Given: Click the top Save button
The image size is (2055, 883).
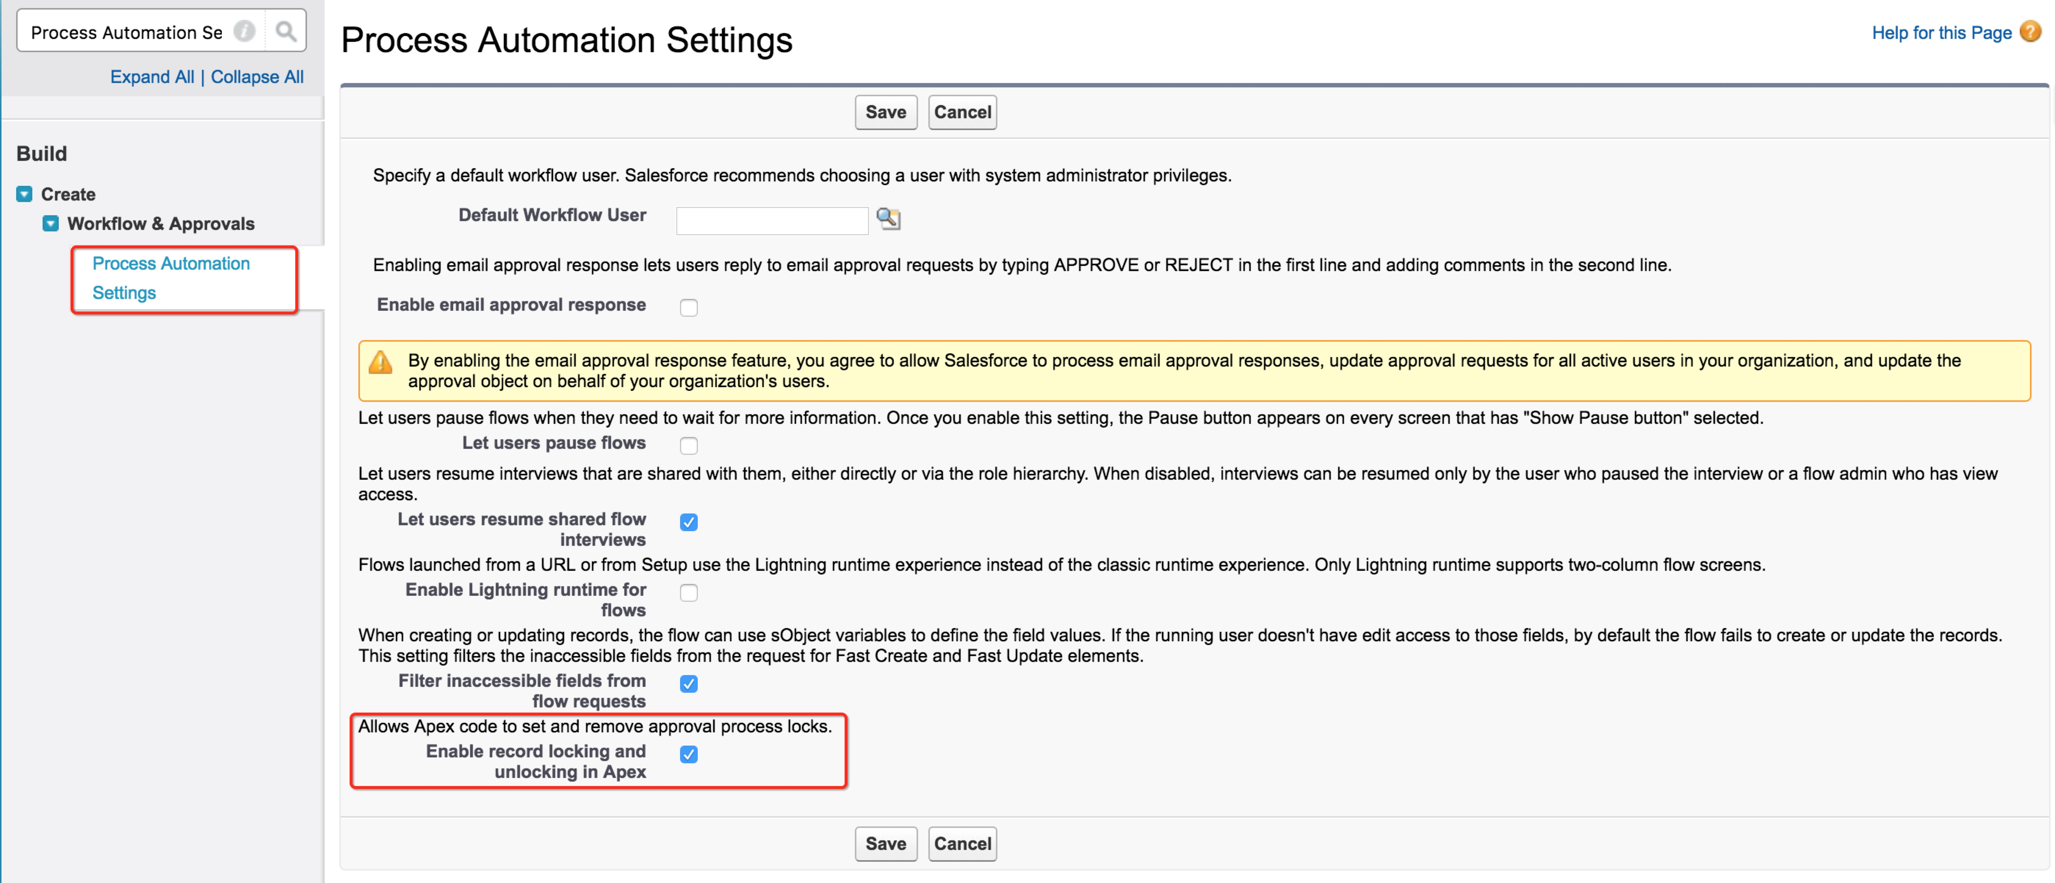Looking at the screenshot, I should (x=885, y=112).
